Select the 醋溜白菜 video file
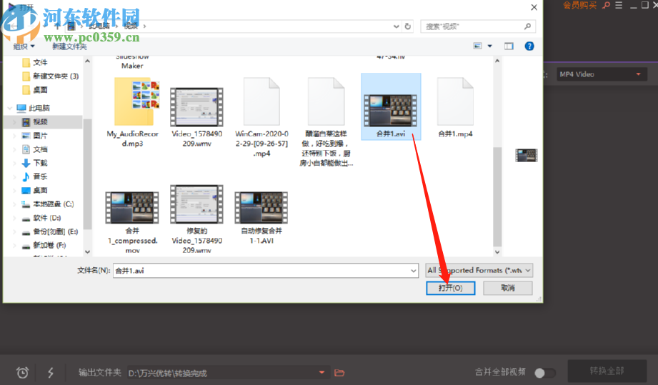 (326, 121)
